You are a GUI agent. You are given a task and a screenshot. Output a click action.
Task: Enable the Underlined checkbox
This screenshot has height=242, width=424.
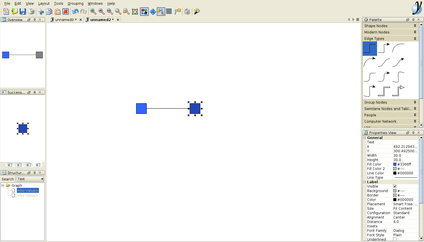click(395, 240)
